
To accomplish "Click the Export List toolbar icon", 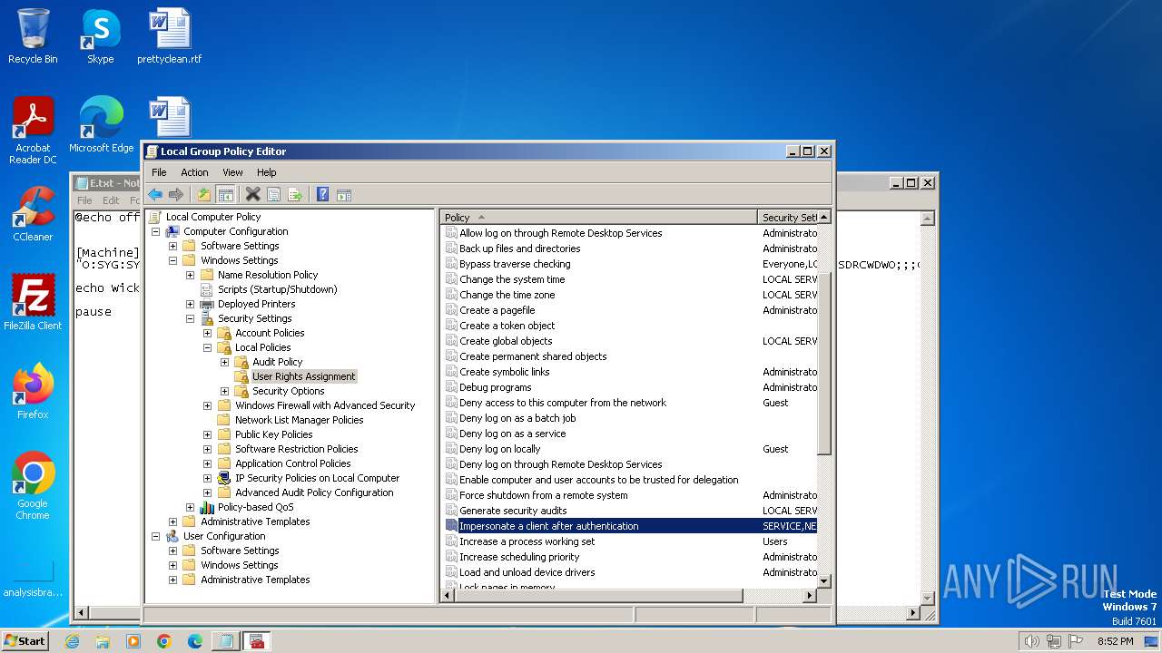I will click(x=295, y=194).
